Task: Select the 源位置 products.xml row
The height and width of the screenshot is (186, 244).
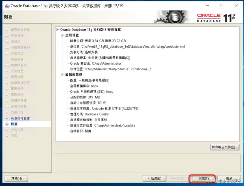Action: tap(127, 47)
